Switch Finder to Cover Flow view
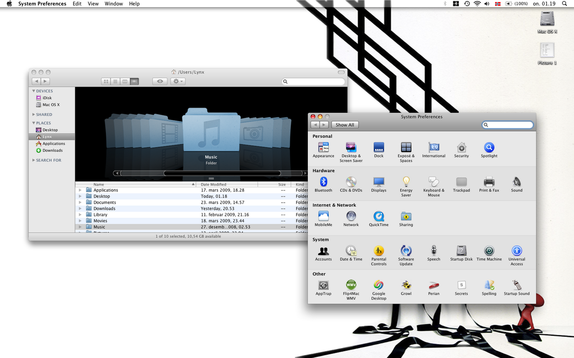This screenshot has width=574, height=358. (134, 82)
